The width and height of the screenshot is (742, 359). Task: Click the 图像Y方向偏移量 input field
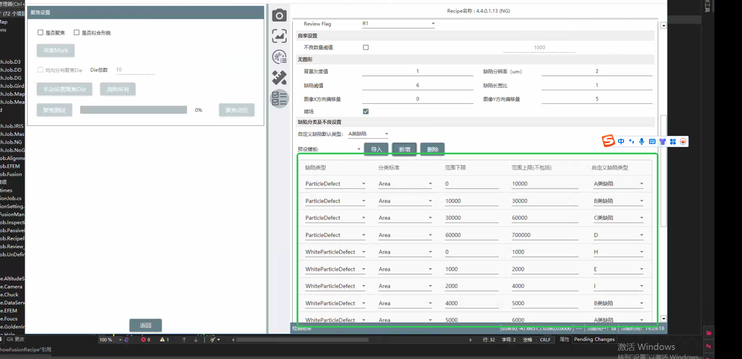(x=597, y=99)
